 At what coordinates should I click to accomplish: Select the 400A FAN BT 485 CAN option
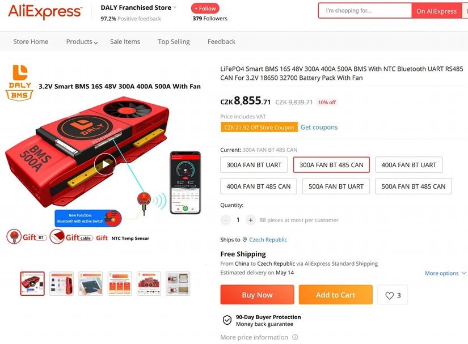[x=259, y=186]
